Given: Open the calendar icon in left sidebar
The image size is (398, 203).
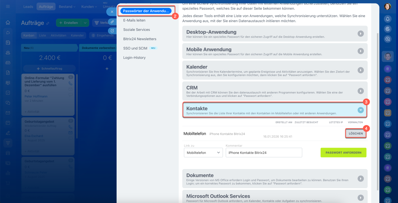Looking at the screenshot, I should click(8, 123).
